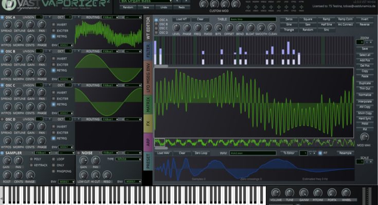378x205 pixels.
Task: Click the master Volume knob
Action: point(276,193)
